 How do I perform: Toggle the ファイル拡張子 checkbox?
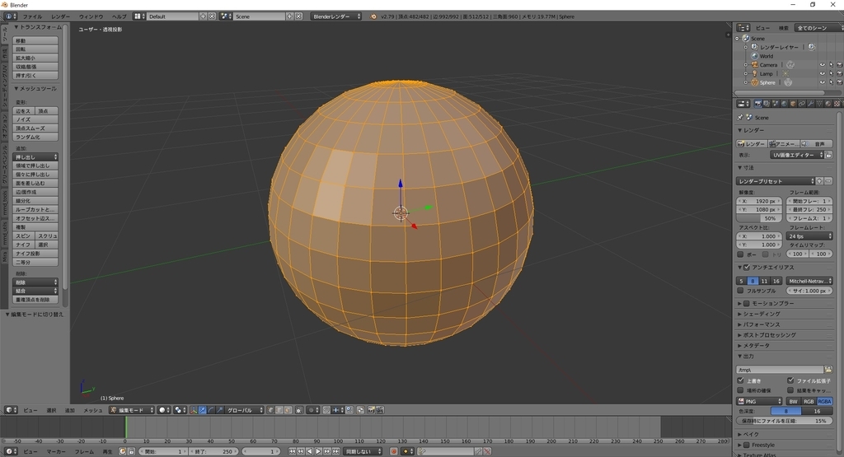point(790,380)
